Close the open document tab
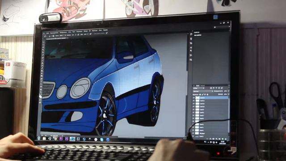Screen dimensions: 286x161 [67, 38]
